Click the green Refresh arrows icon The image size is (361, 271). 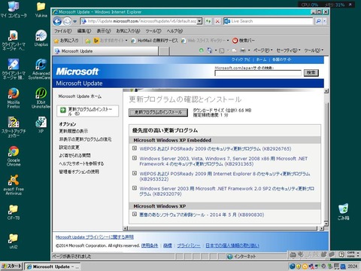[208, 21]
